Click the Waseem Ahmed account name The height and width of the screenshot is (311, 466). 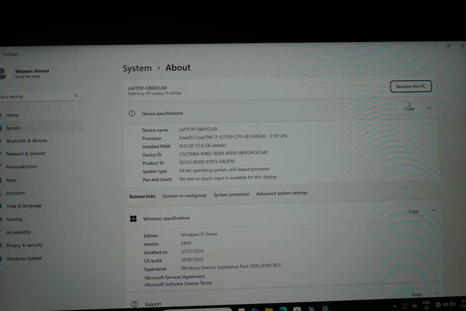coord(32,71)
